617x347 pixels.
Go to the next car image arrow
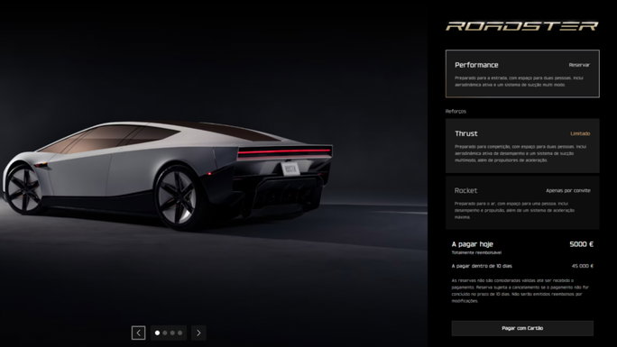tap(198, 333)
